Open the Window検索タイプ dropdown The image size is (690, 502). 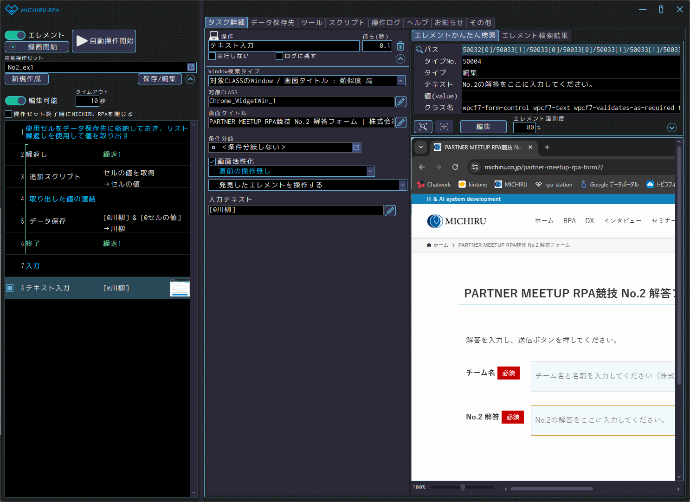400,81
